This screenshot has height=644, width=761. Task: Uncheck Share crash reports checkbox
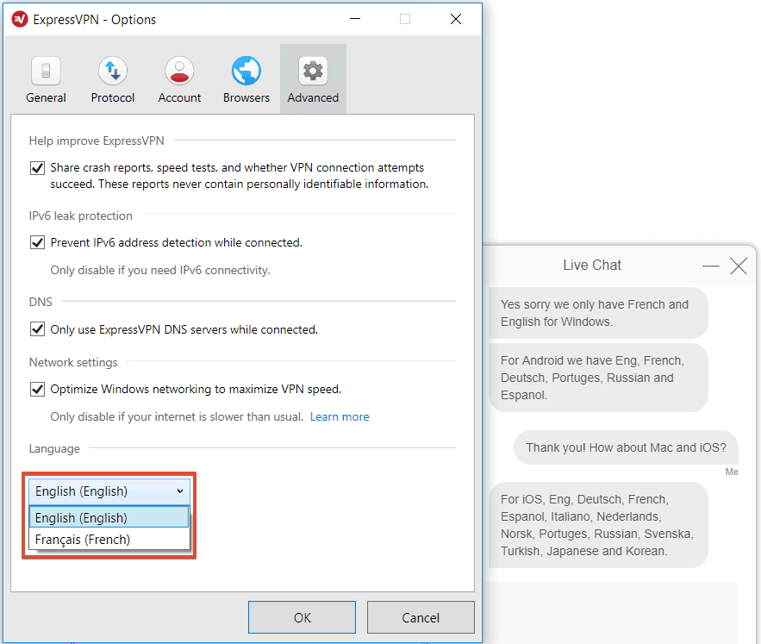[37, 168]
